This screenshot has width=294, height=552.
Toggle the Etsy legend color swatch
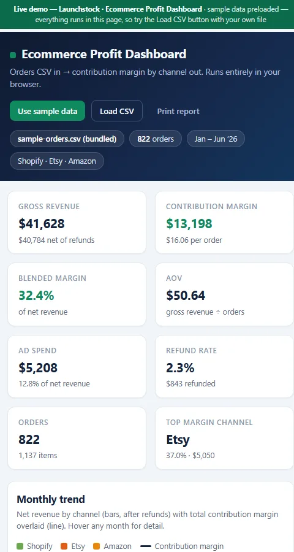[64, 546]
